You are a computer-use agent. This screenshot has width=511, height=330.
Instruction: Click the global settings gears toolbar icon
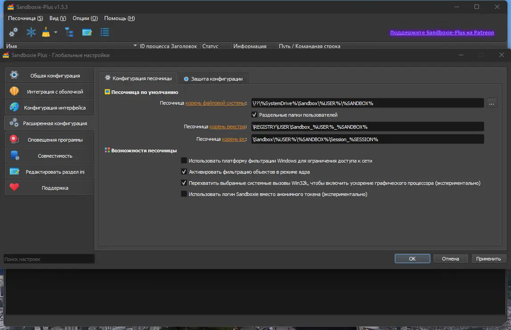coord(13,32)
